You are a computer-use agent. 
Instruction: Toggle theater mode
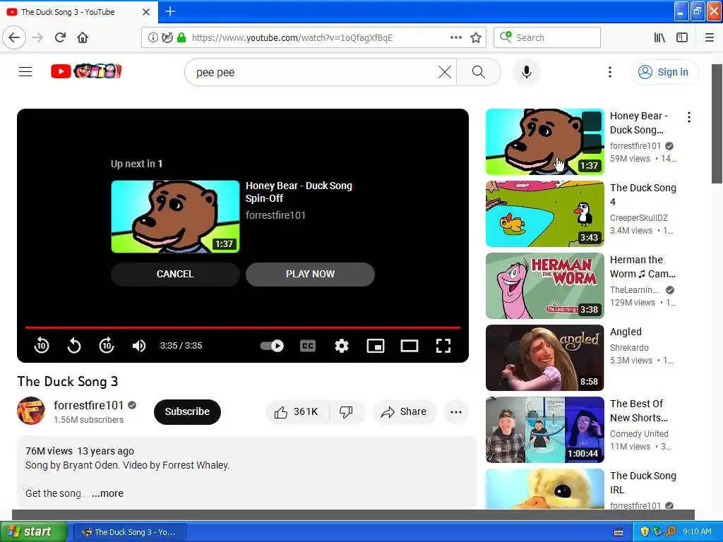409,346
